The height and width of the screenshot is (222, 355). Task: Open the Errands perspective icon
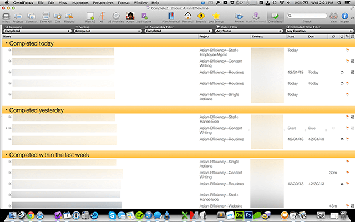201,17
